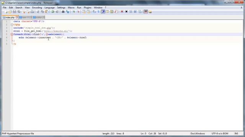Click the Zoom In toolbar icon

(x=73, y=12)
